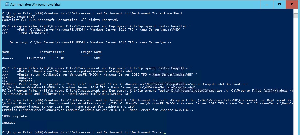
Task: Close the Windows PowerShell window
Action: click(292, 4)
